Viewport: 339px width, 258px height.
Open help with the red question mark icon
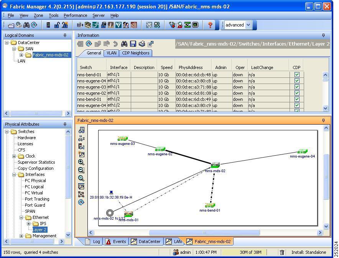tap(210, 25)
